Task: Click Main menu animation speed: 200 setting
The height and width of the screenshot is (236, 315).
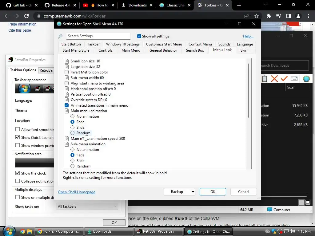Action: tap(98, 139)
